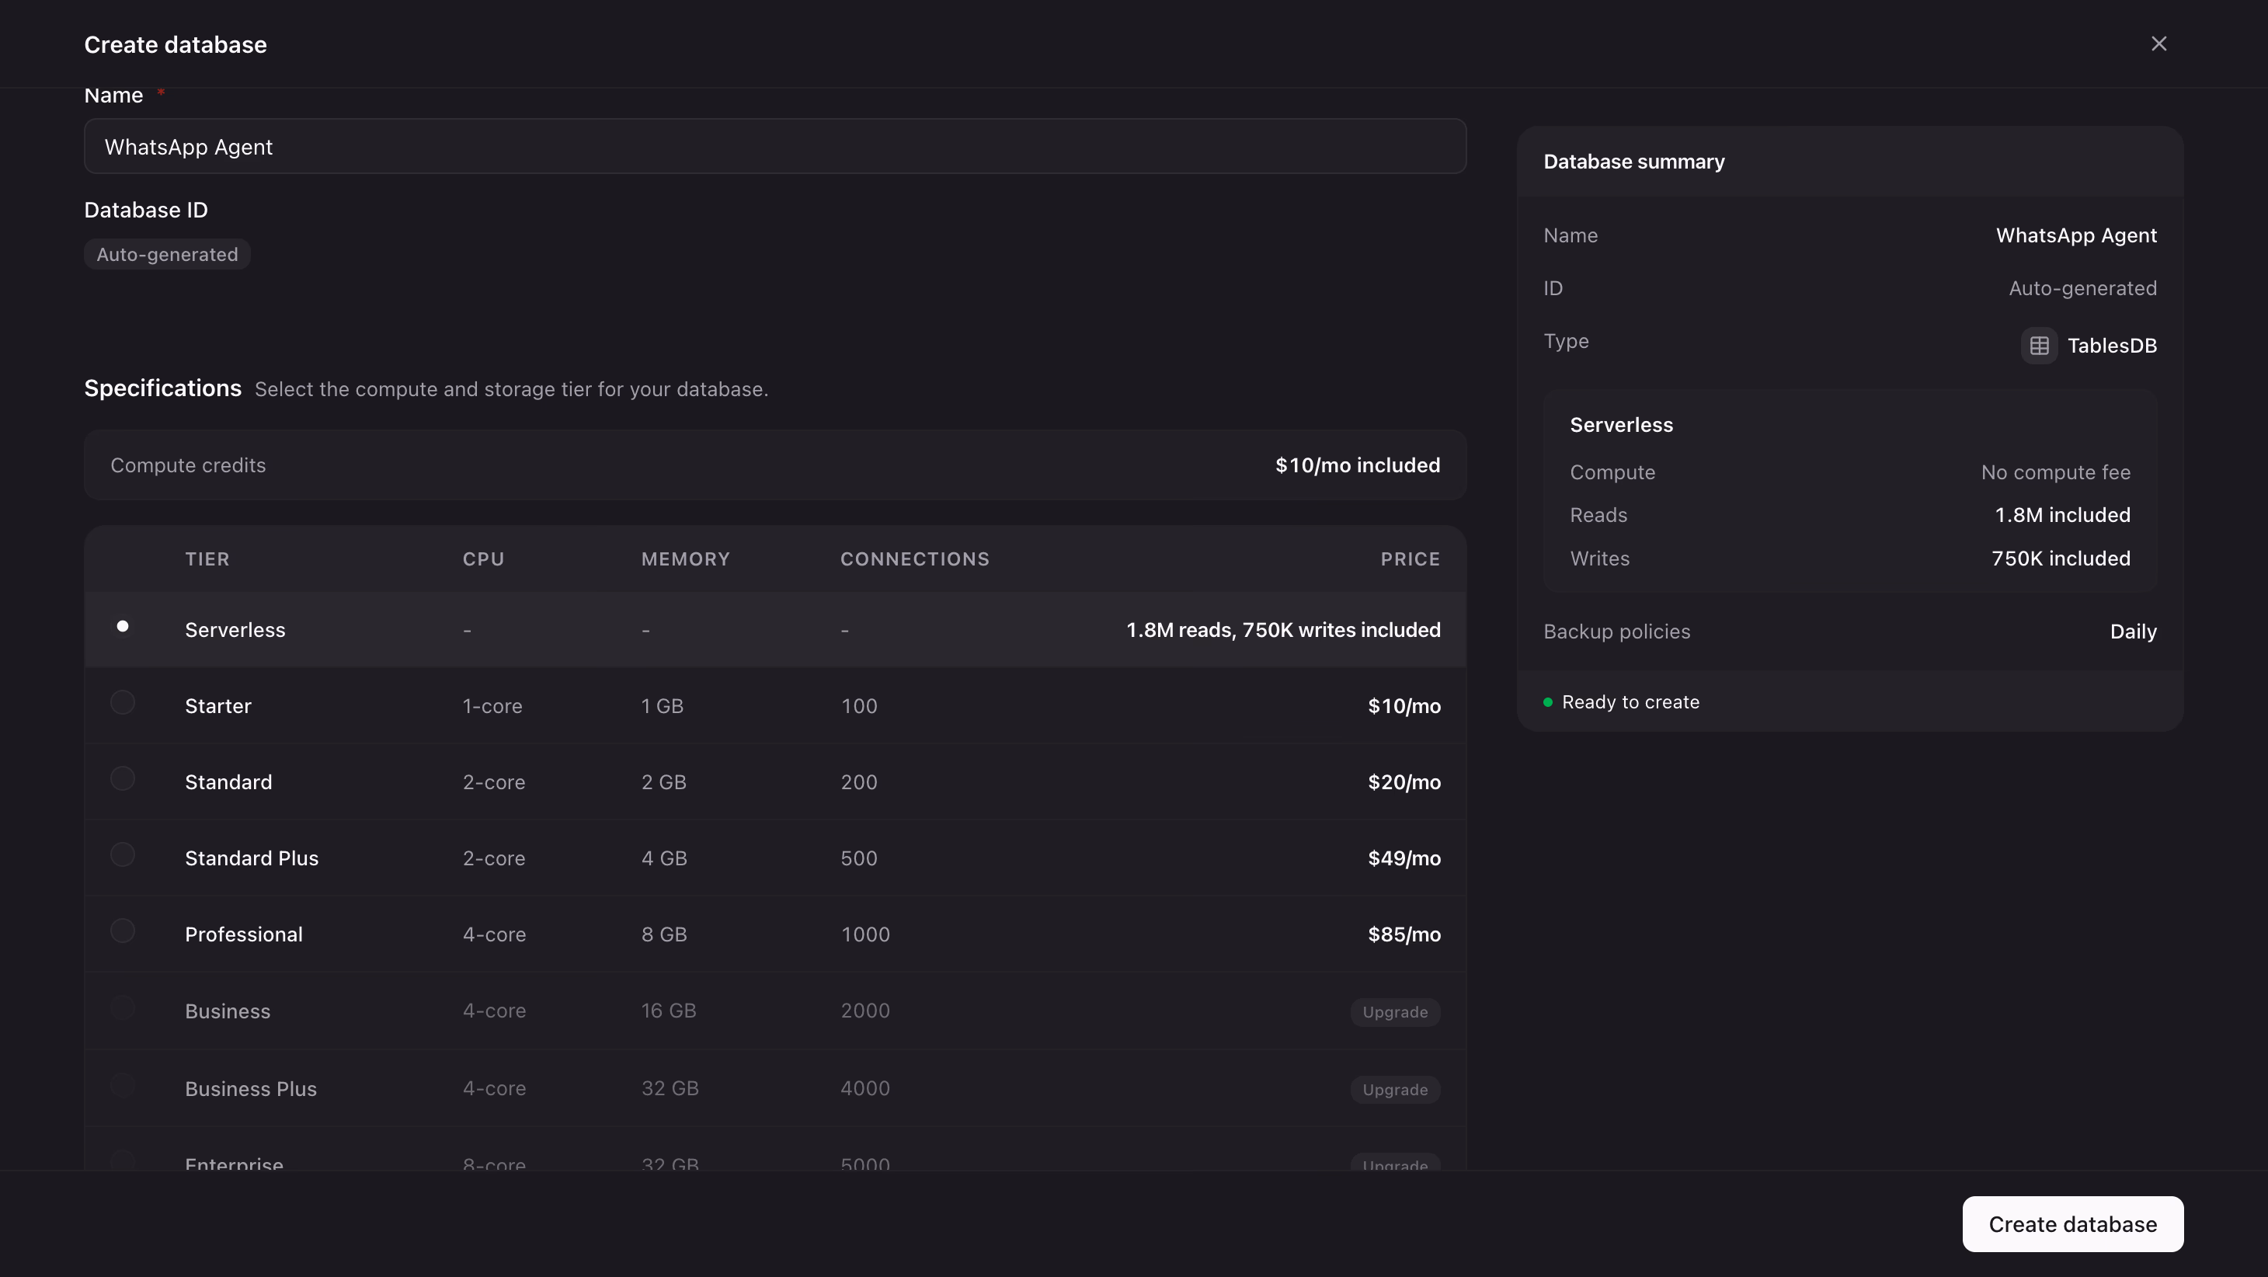Click the 'Database summary' heading
Viewport: 2268px width, 1277px height.
(x=1634, y=162)
